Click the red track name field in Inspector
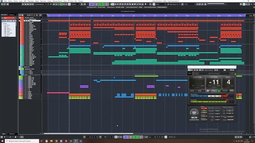This screenshot has width=255, height=143. coord(9,18)
